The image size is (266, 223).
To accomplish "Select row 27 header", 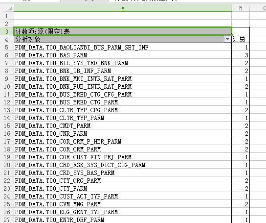I will 7,220.
